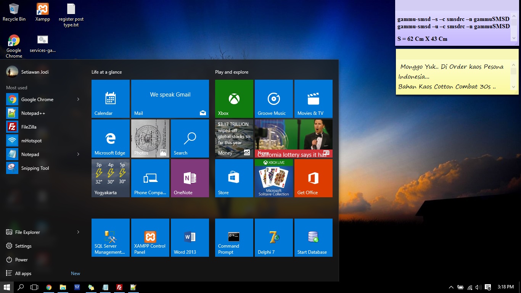This screenshot has height=293, width=521.
Task: Open Action Center from the system tray
Action: click(488, 287)
